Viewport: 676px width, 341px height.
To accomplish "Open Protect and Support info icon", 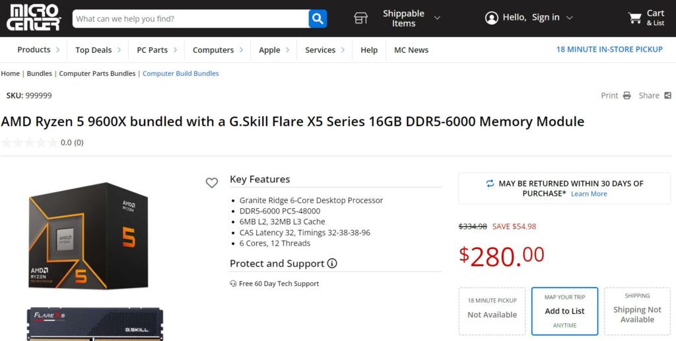I will 332,263.
